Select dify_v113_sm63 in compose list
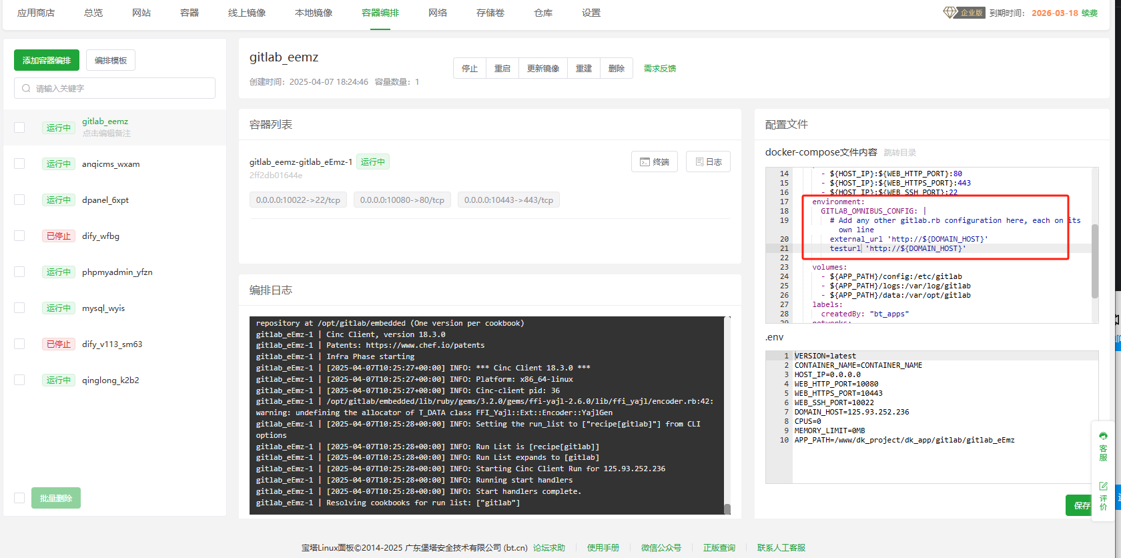This screenshot has width=1121, height=558. pos(112,344)
